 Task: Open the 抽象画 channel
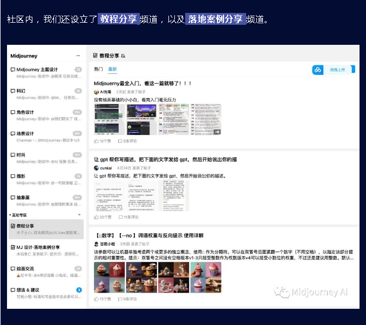(x=46, y=200)
